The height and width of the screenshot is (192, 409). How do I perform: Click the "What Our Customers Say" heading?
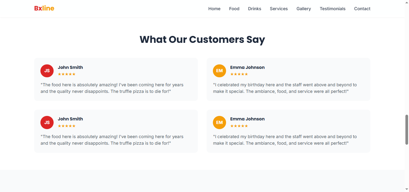pos(202,40)
